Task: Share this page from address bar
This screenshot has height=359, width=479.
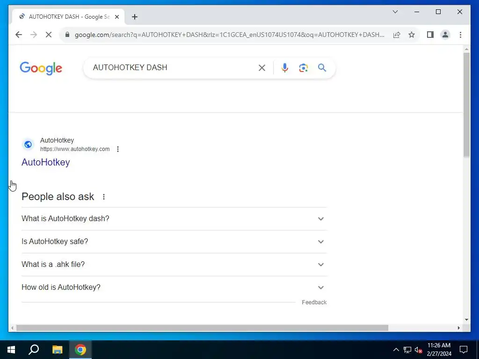Action: 397,35
